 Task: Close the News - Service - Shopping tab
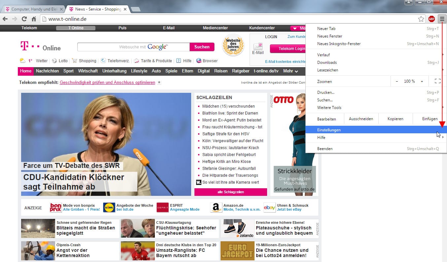[125, 9]
